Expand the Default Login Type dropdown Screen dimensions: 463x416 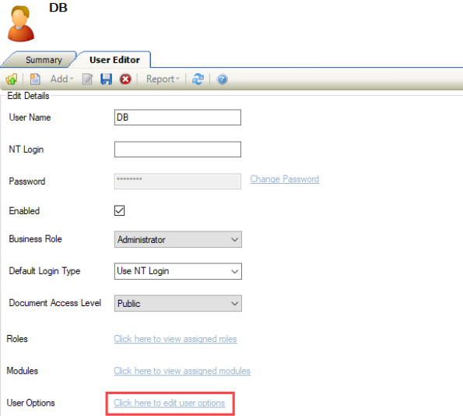click(177, 271)
